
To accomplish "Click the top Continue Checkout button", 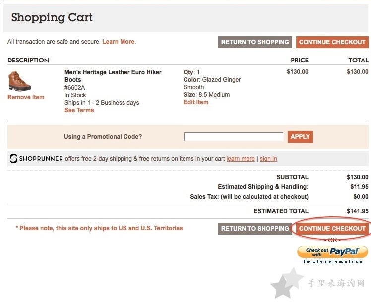I will pyautogui.click(x=332, y=42).
